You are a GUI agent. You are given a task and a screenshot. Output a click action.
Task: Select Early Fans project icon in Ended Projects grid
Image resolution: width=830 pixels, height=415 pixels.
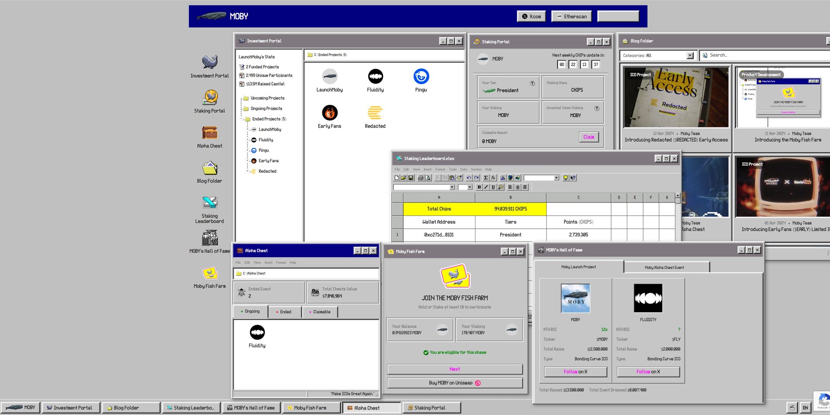point(329,117)
